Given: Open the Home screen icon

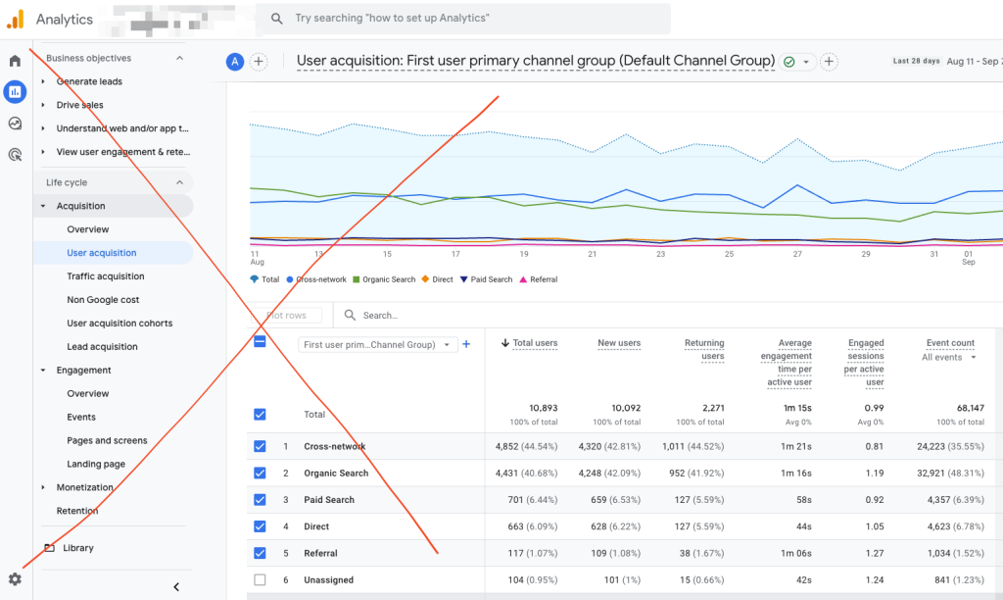Looking at the screenshot, I should pyautogui.click(x=14, y=61).
